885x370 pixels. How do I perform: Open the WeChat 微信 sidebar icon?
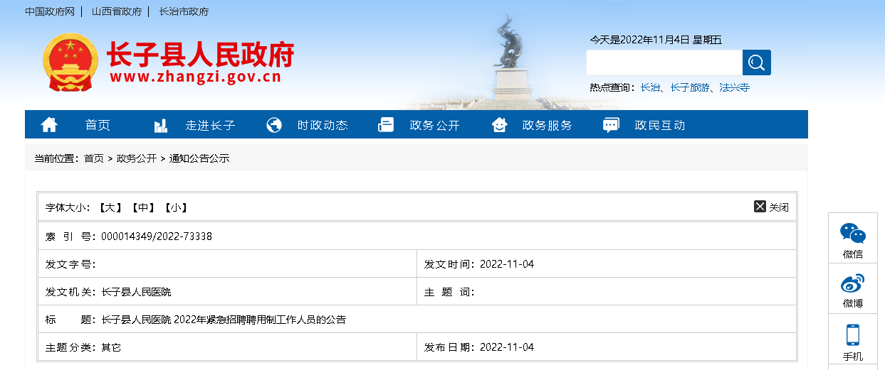point(853,234)
